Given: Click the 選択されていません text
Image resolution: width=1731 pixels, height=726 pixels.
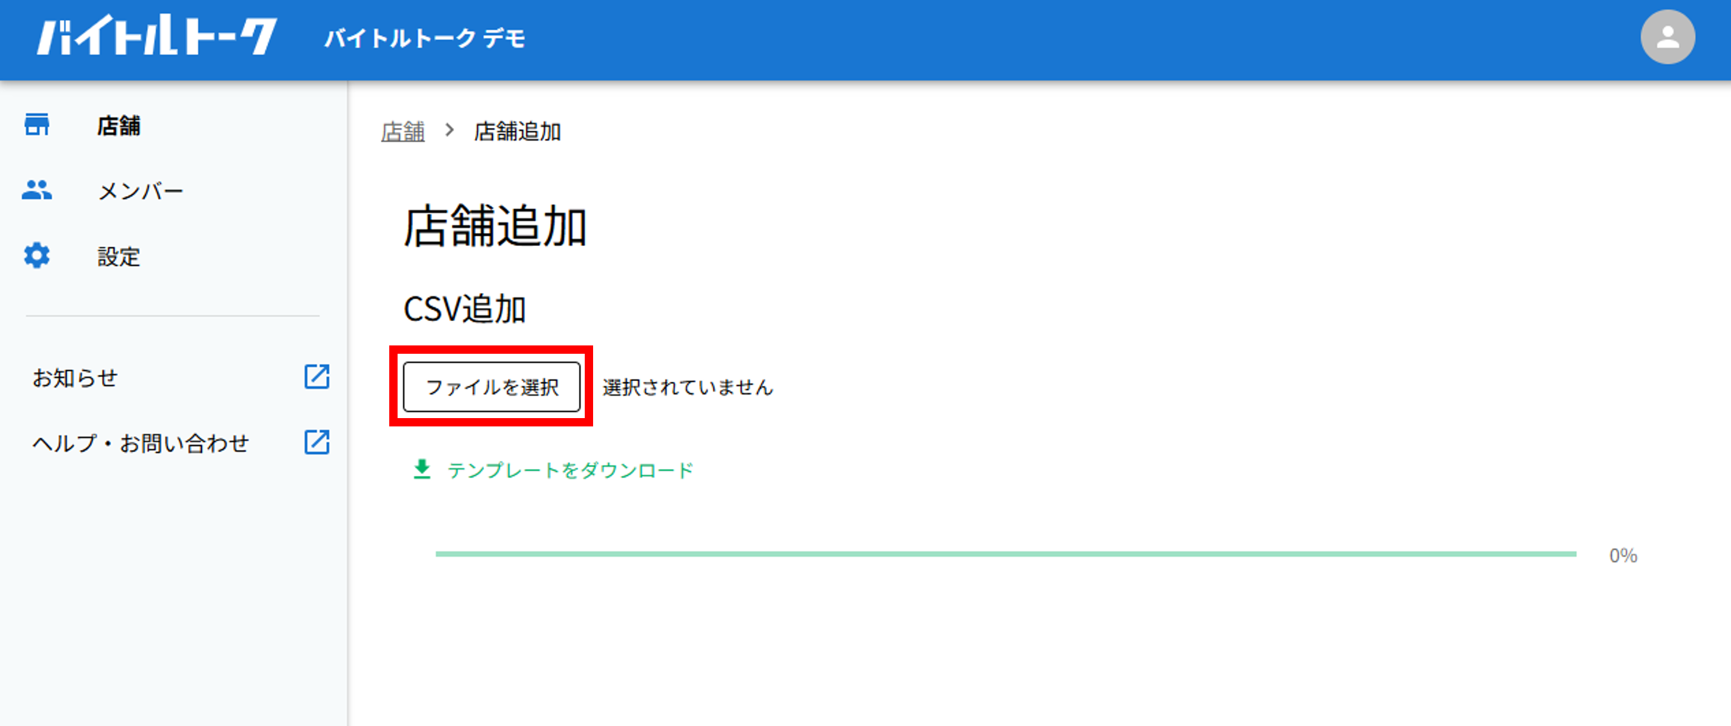Looking at the screenshot, I should tap(687, 388).
